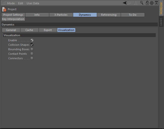Switch to the X-Particles tab
Screen dimensions: 164x129
coord(61,15)
